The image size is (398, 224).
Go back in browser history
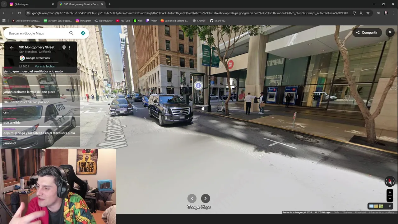click(4, 13)
